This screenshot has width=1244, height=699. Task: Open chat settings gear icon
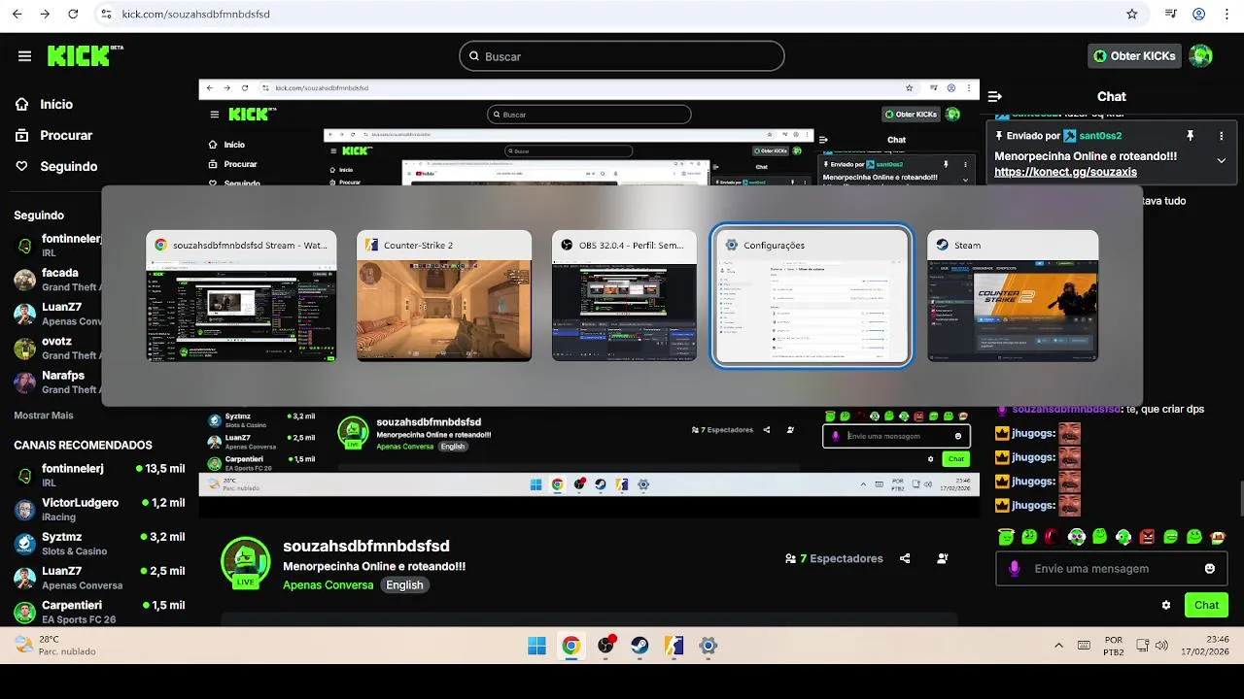click(1166, 605)
